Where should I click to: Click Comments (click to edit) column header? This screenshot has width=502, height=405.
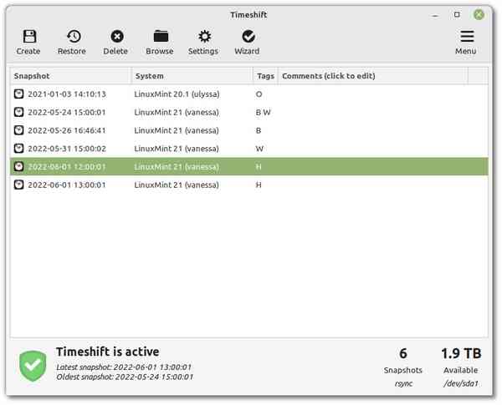pyautogui.click(x=373, y=76)
